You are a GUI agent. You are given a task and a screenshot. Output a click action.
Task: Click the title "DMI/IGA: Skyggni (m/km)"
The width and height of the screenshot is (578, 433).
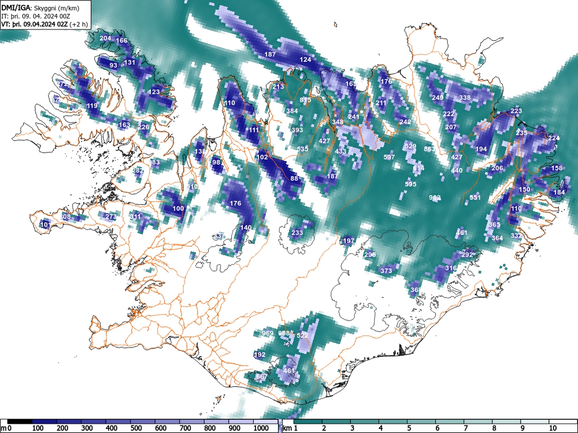40,8
